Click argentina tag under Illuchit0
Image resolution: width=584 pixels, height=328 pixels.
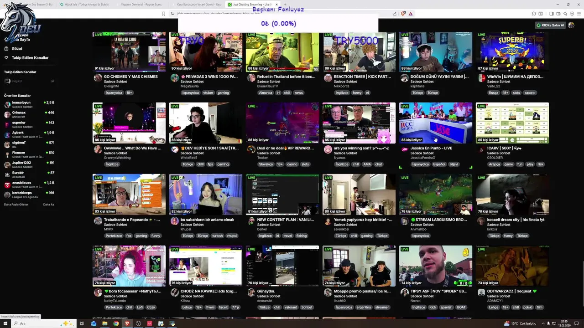[363, 307]
